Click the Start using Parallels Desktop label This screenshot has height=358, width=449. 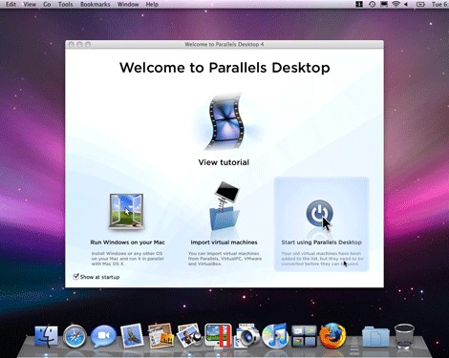322,242
